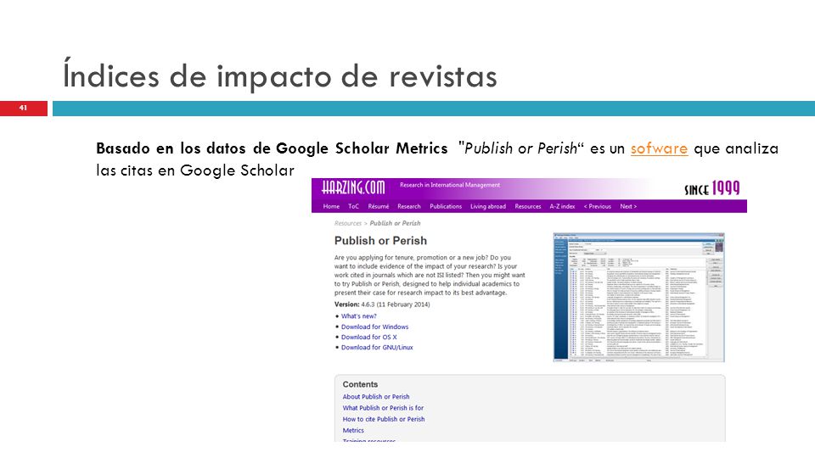Viewport: 815px width, 458px height.
Task: Open the ToC menu item
Action: (x=353, y=206)
